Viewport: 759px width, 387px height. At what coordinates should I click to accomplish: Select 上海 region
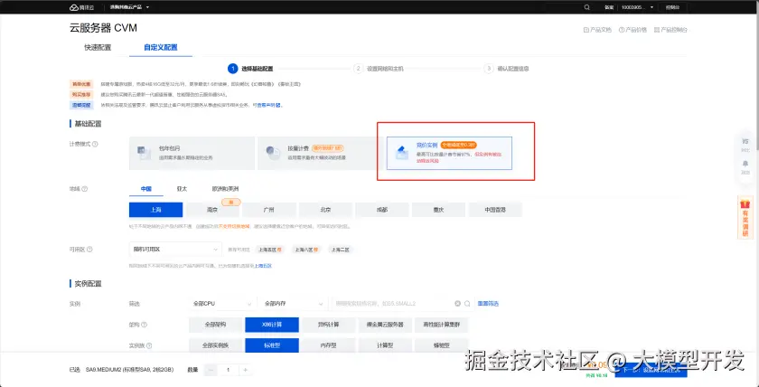[155, 210]
